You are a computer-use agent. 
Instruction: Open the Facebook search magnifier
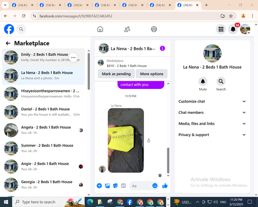click(21, 29)
